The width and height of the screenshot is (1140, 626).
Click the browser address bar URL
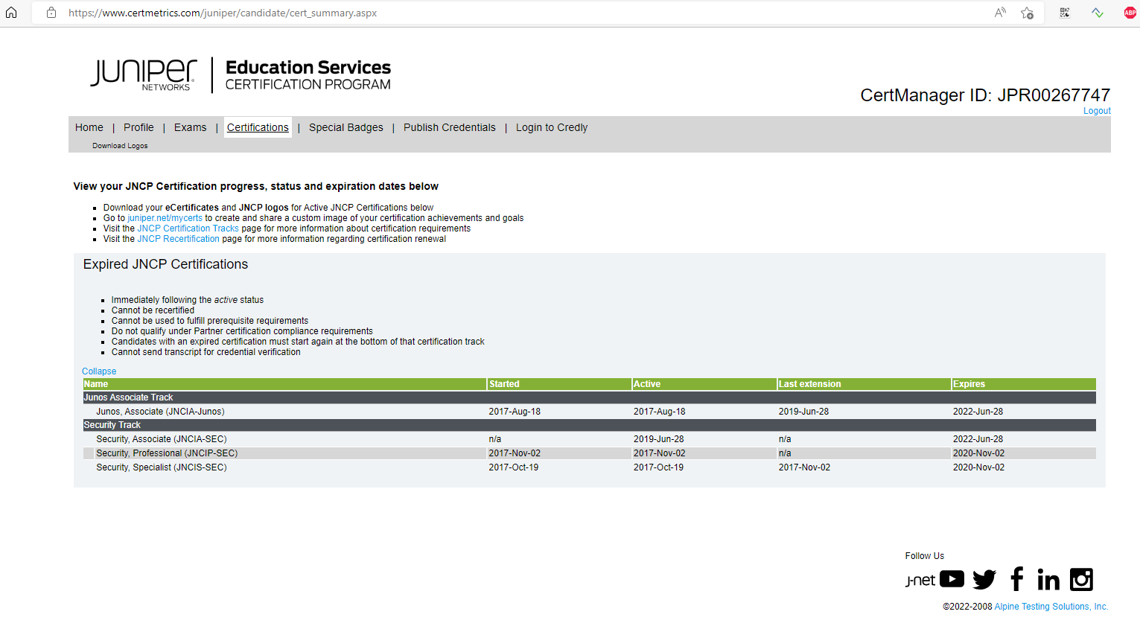(x=223, y=13)
